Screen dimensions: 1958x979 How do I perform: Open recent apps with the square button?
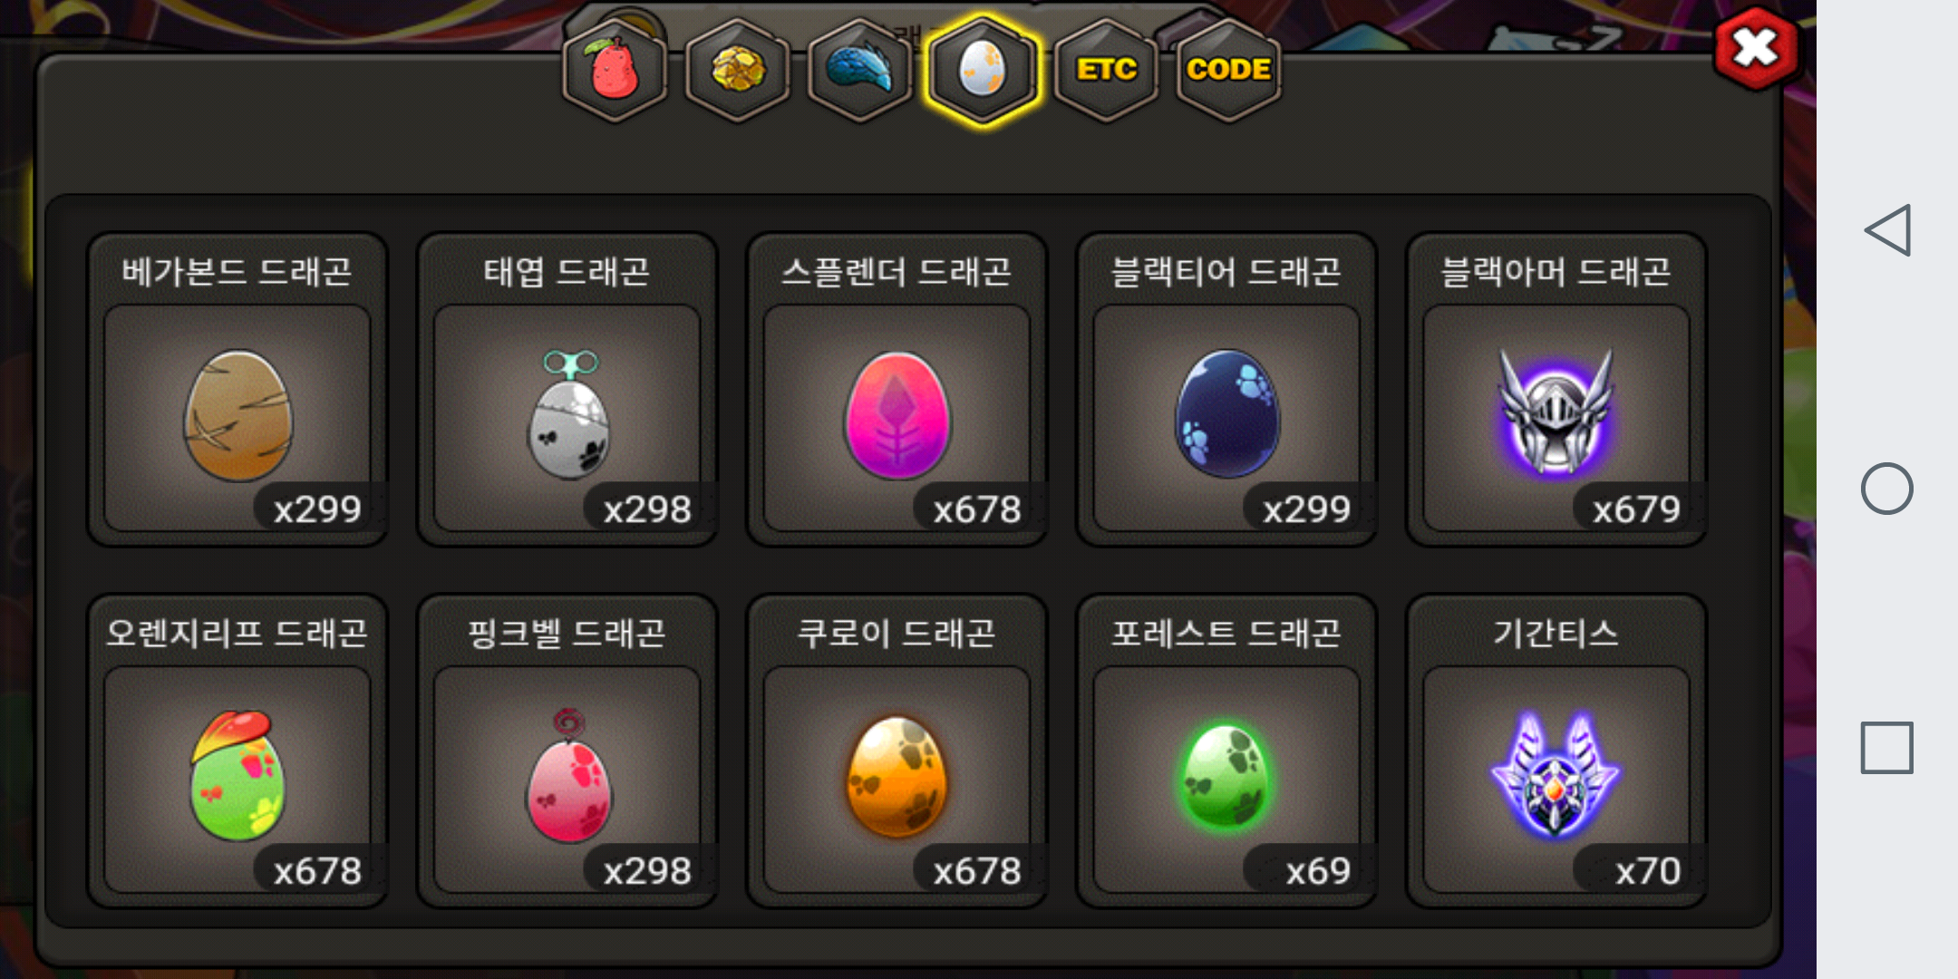click(x=1887, y=748)
